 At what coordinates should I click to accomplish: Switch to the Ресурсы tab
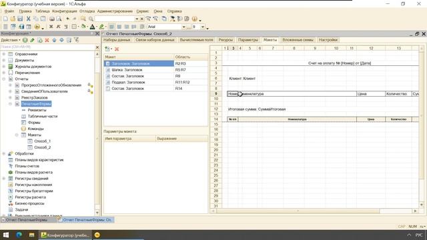pyautogui.click(x=226, y=40)
